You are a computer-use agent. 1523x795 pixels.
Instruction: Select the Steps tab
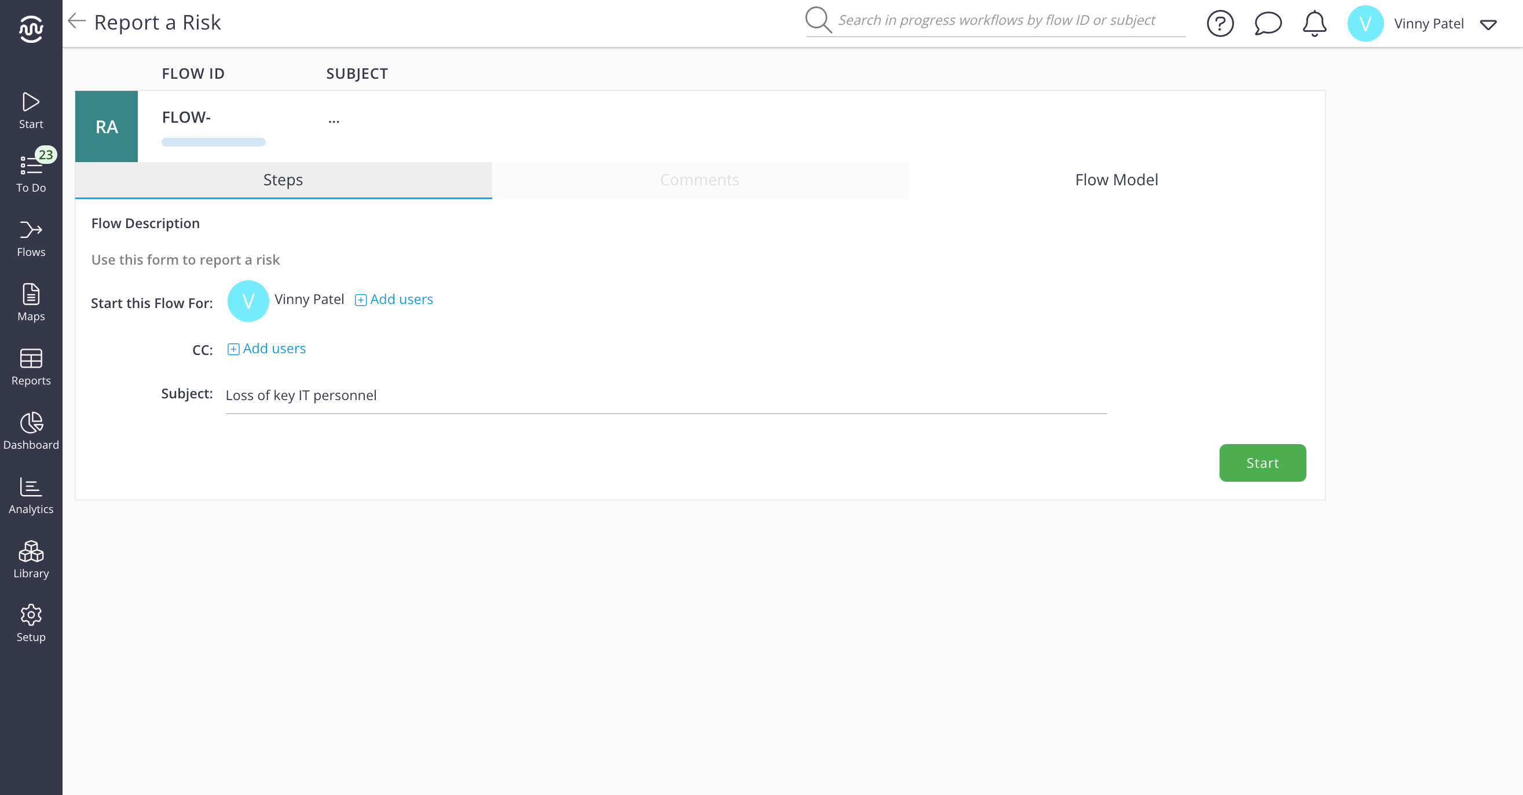pyautogui.click(x=283, y=179)
